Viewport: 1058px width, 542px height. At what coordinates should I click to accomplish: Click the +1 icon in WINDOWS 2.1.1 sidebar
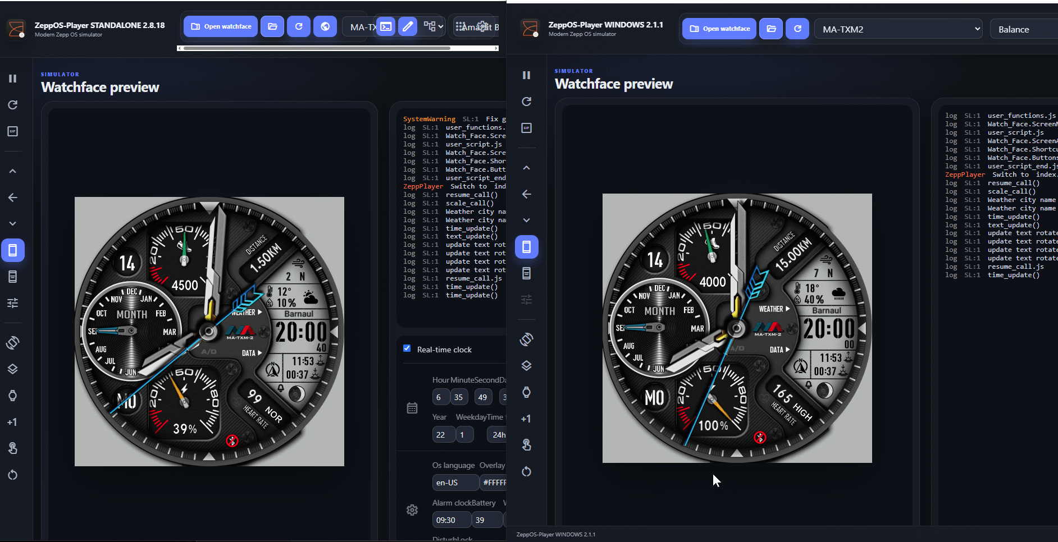click(x=526, y=419)
